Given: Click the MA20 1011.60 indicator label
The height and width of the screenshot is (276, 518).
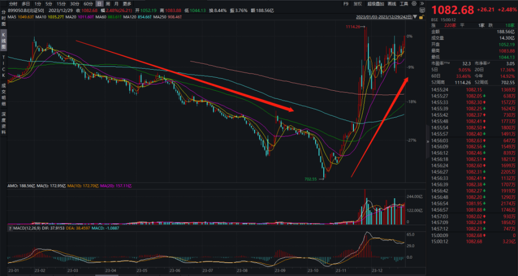Looking at the screenshot, I should 79,17.
